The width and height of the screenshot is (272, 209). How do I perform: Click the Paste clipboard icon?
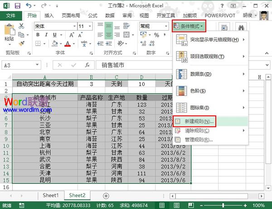[9, 32]
